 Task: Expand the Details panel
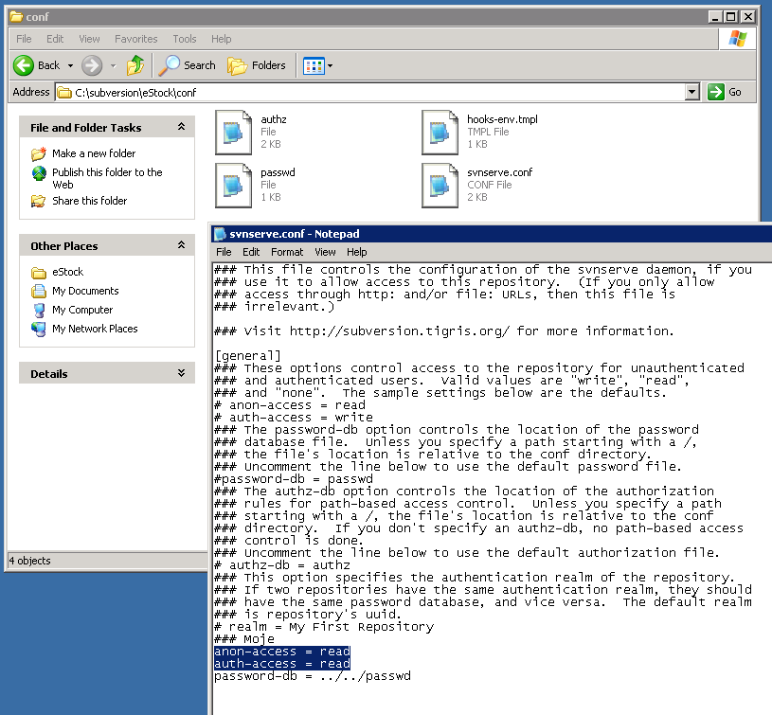pos(181,373)
